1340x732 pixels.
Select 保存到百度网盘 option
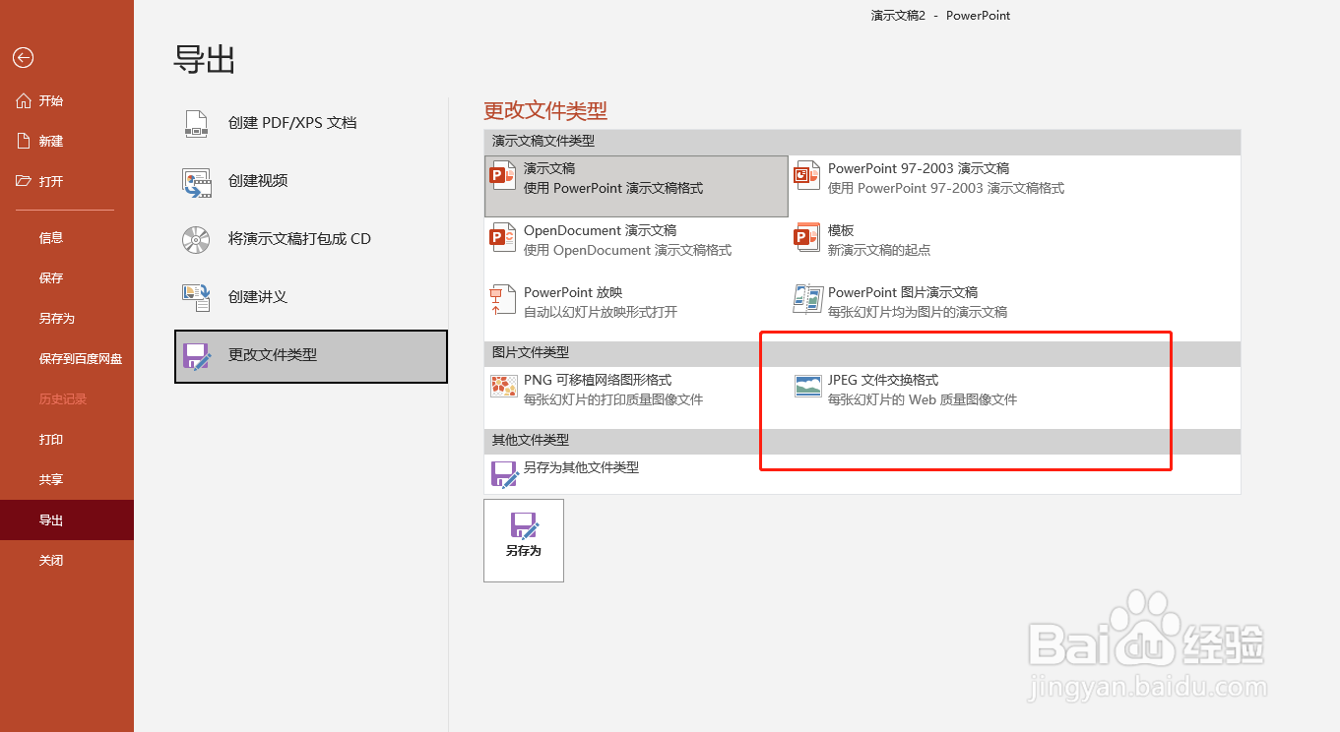click(67, 358)
